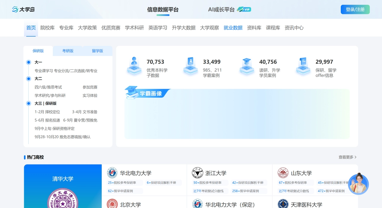Switch to the 留学版 tab
The height and width of the screenshot is (208, 382).
click(98, 51)
